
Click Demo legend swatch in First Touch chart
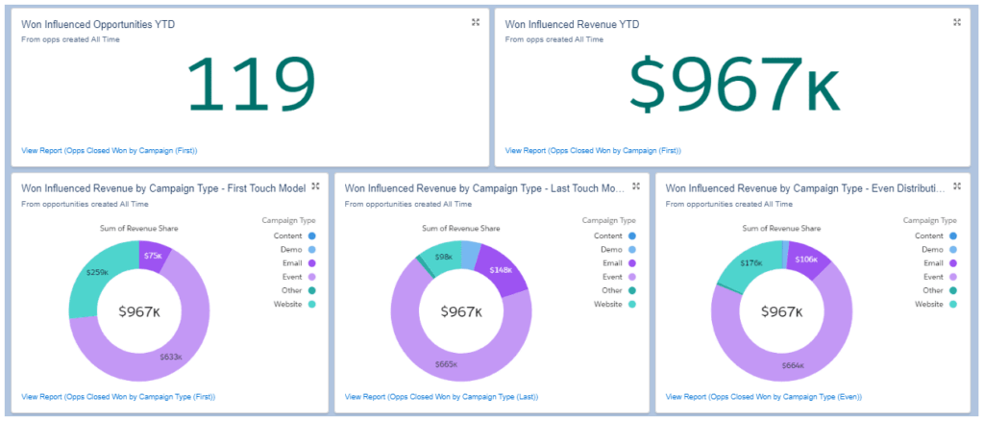coord(312,250)
